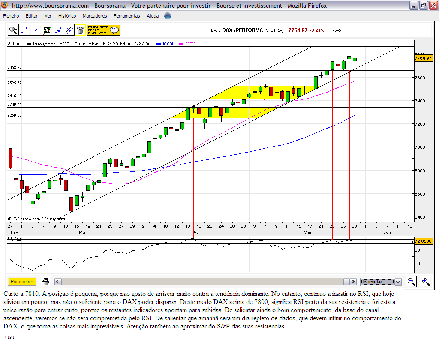Click the chart horizontal scrollbar thumb
Viewport: 439px width, 343px height.
tap(346, 281)
